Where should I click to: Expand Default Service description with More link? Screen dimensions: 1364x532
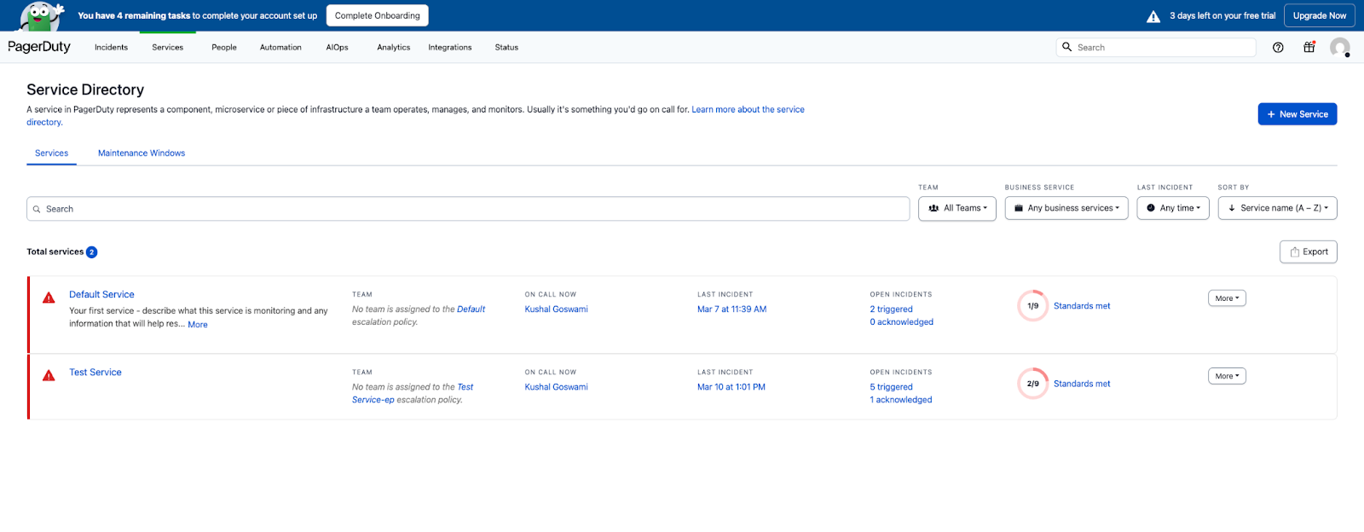198,325
